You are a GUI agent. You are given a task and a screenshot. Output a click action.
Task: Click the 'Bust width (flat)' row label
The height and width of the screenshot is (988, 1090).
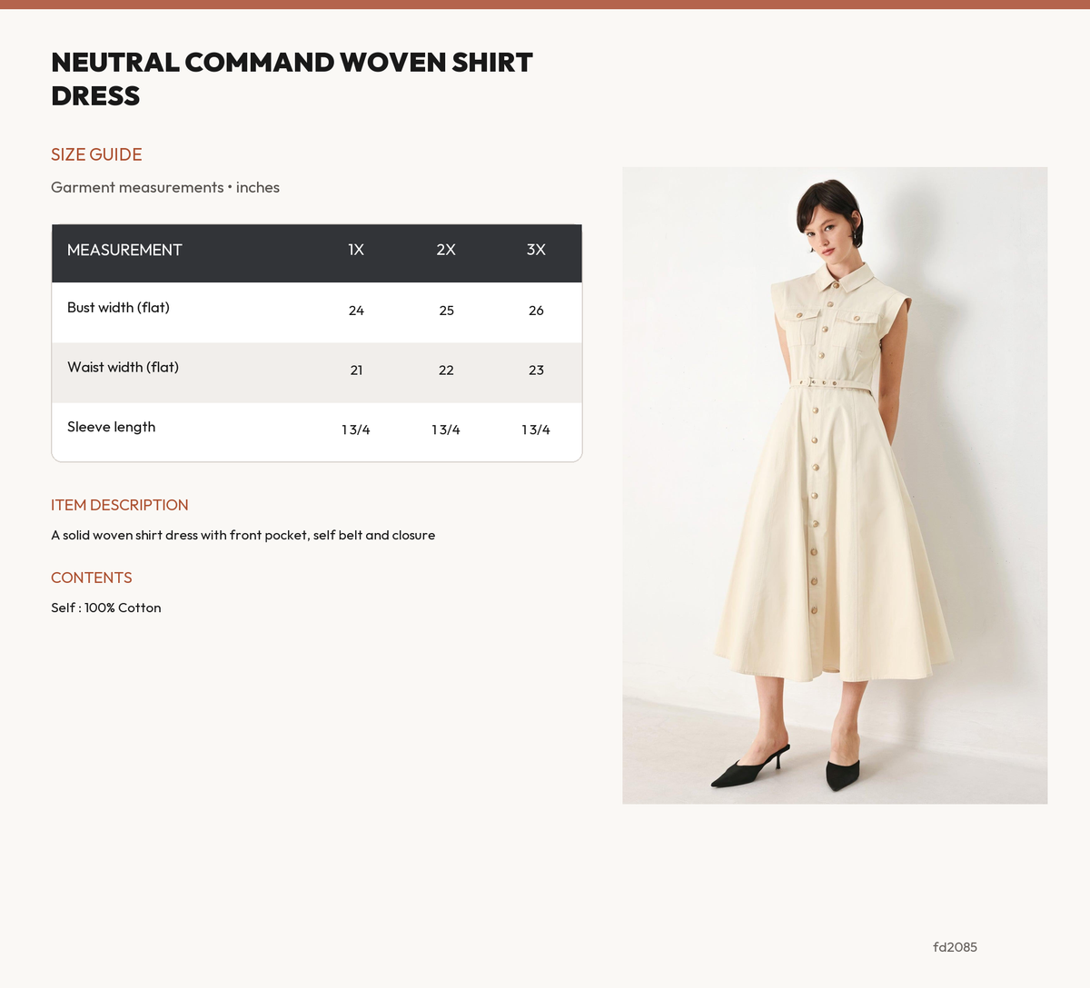tap(118, 308)
